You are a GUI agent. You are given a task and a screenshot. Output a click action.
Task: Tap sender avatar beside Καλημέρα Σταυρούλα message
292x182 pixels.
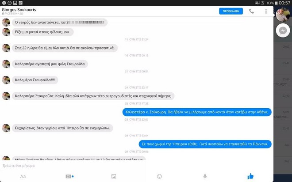(x=6, y=80)
